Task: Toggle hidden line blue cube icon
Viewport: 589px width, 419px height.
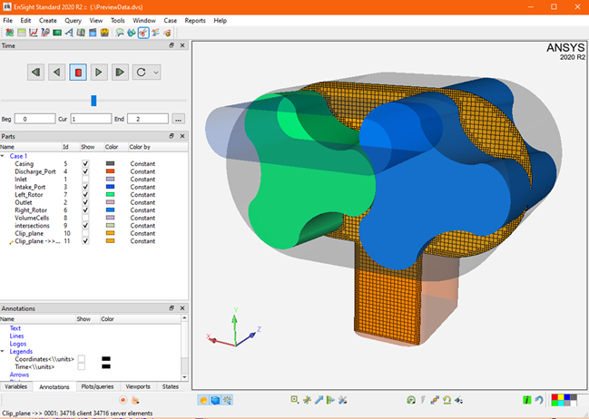Action: pos(215,400)
